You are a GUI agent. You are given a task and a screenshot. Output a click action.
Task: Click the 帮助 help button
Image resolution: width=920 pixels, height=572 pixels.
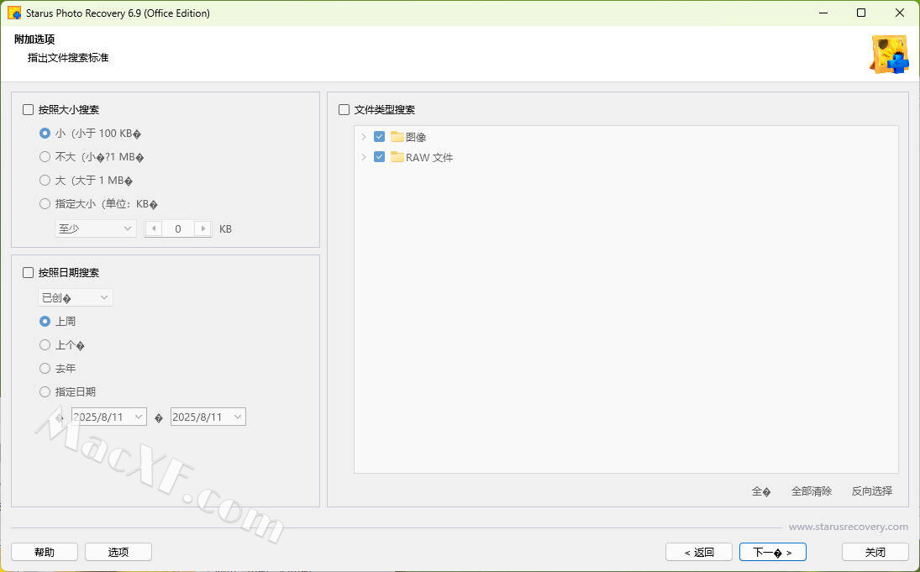pyautogui.click(x=45, y=552)
